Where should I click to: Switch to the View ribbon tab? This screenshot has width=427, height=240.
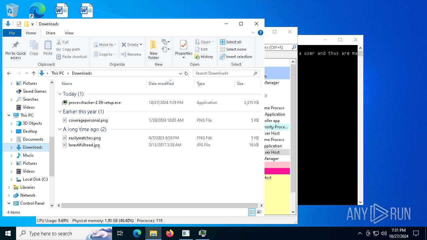pos(69,33)
